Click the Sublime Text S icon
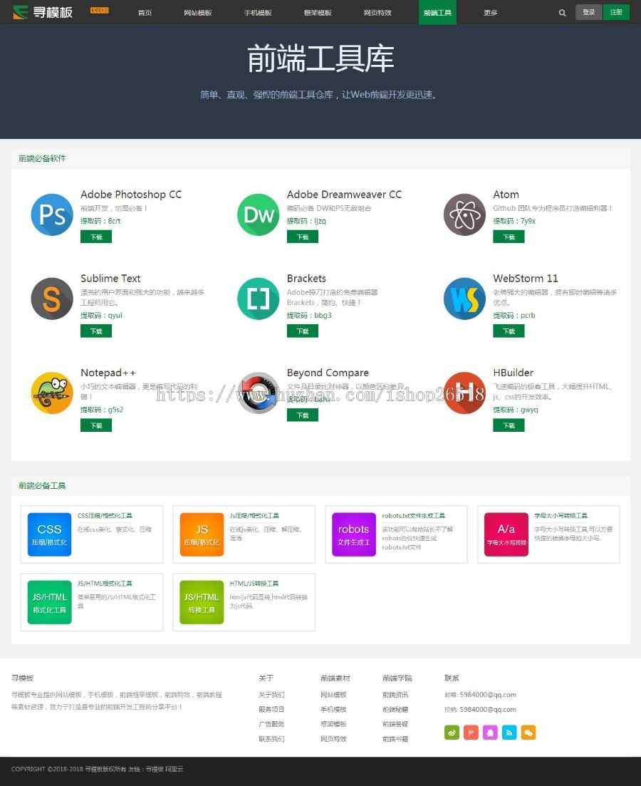 [52, 299]
